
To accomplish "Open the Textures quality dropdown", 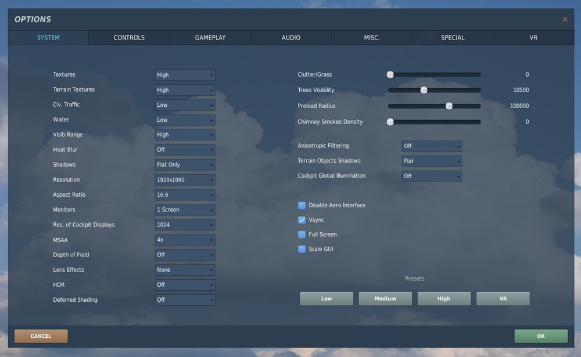I will pos(185,74).
